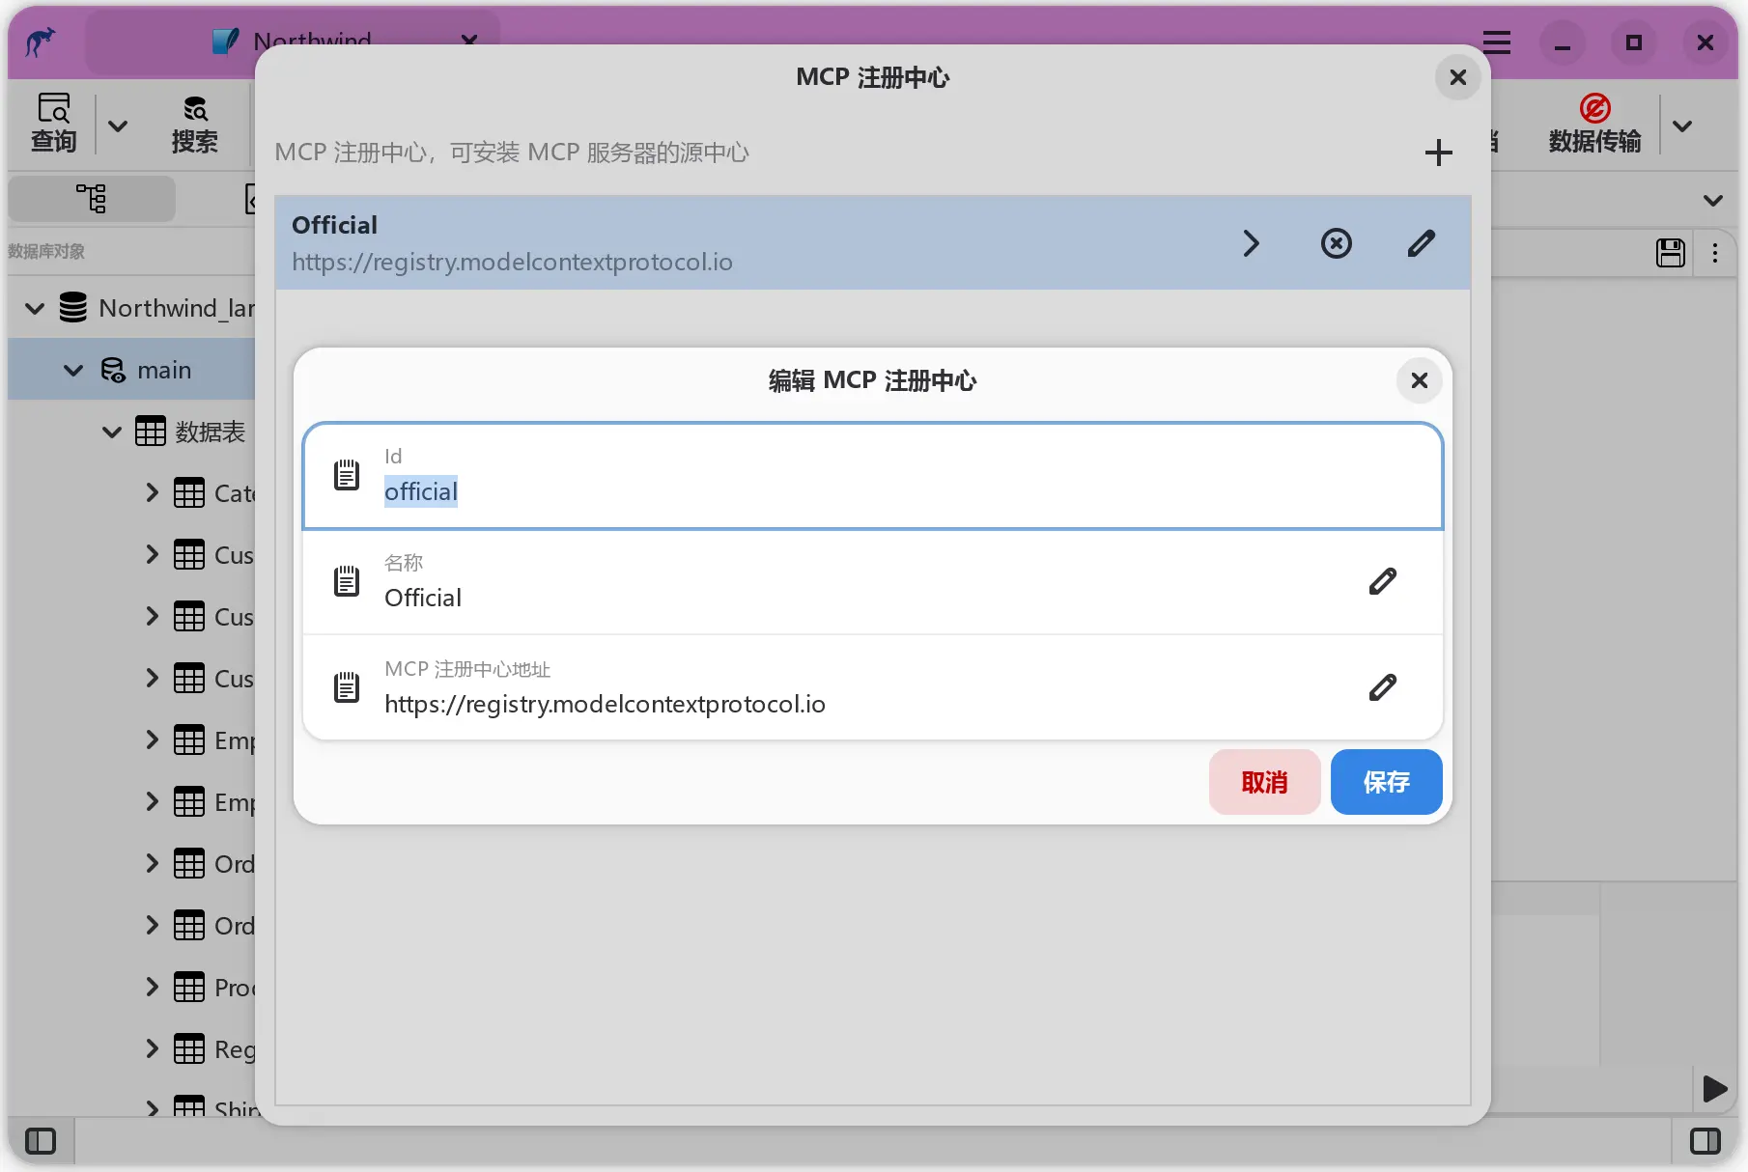Switch to the tree structure view tab

pos(92,199)
